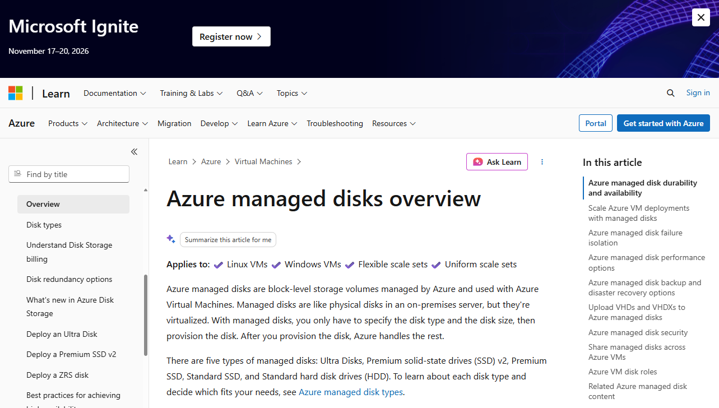
Task: Click the sidebar vertical scrollbar
Action: pos(146,315)
